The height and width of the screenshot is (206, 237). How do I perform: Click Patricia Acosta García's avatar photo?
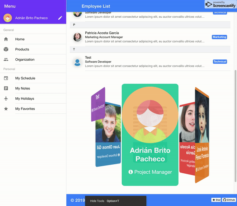[77, 37]
